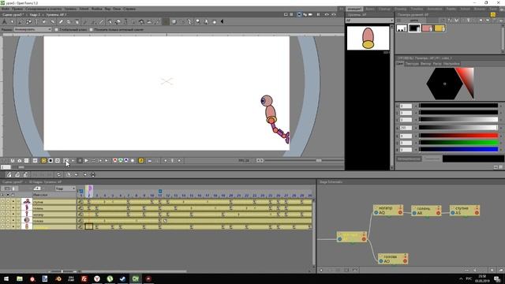
Task: Open the Справка menu
Action: click(x=129, y=9)
